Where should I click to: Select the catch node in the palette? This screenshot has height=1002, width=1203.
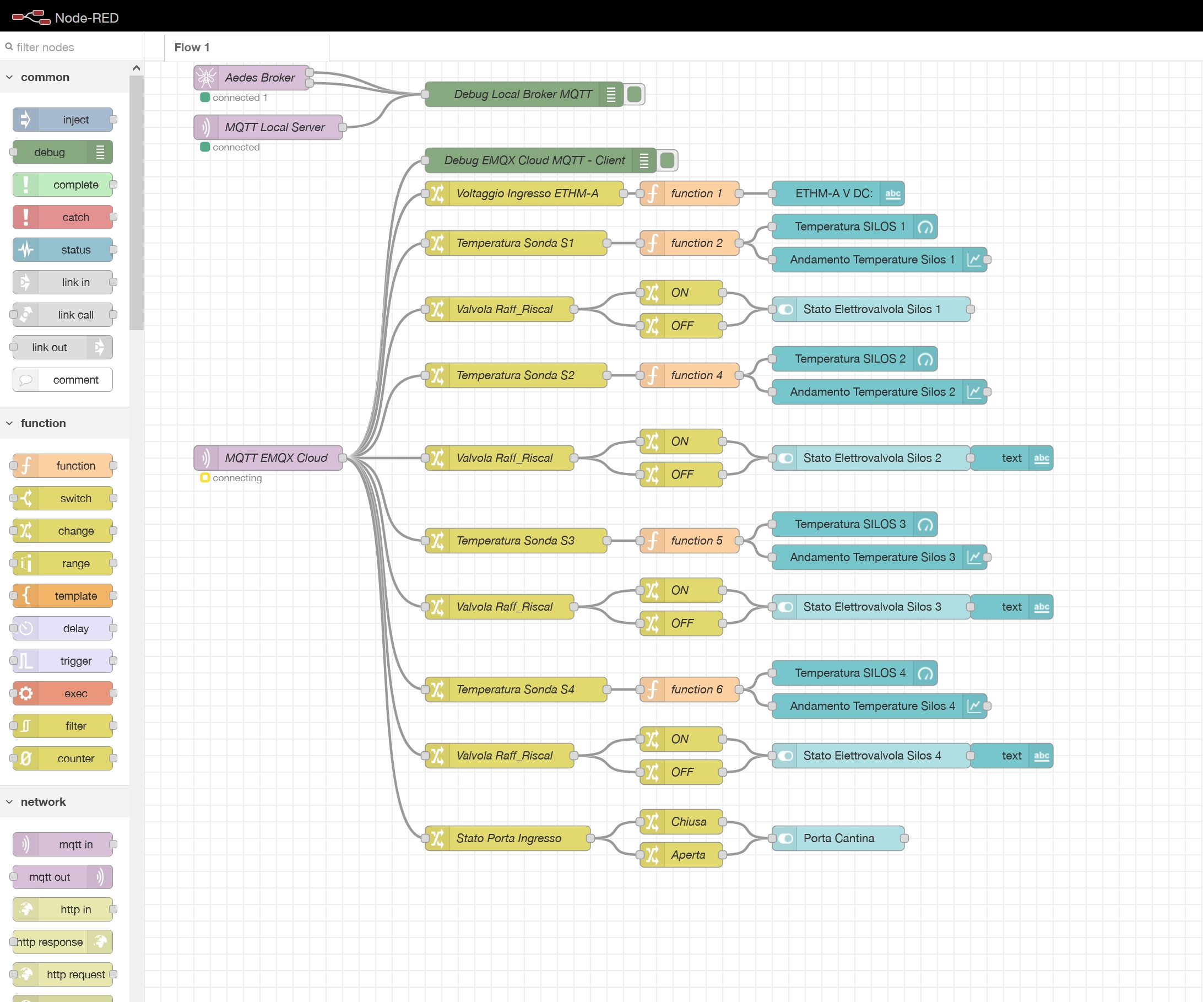point(63,217)
